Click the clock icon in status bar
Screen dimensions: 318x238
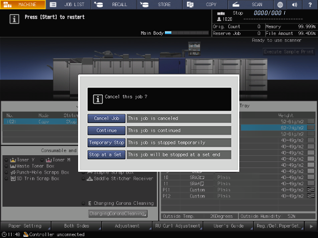(4, 234)
